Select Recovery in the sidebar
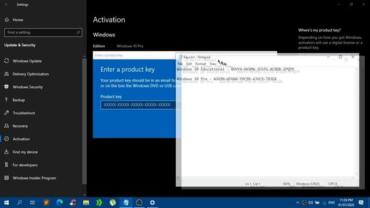Viewport: 370px width, 208px height. 20,126
